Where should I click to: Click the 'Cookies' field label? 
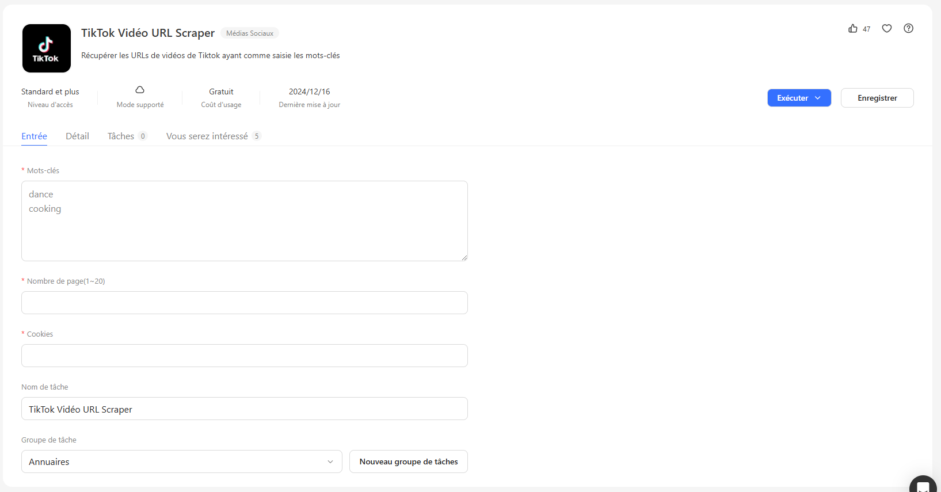point(40,334)
